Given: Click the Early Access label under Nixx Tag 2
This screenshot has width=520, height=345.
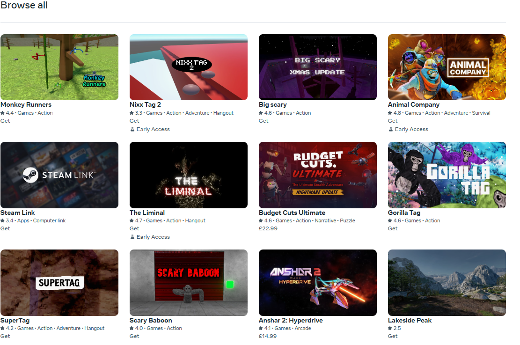Looking at the screenshot, I should [x=153, y=129].
